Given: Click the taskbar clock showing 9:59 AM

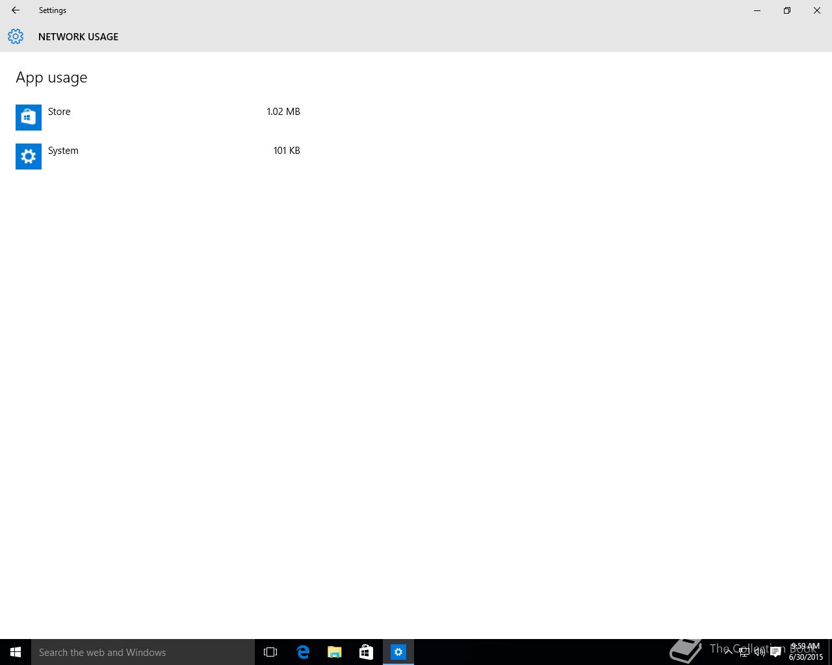Looking at the screenshot, I should click(806, 652).
